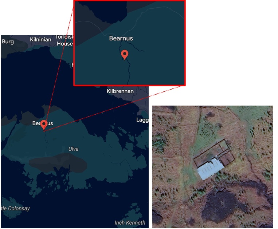Image resolution: width=278 pixels, height=229 pixels.
Task: Select the Burg label on the map
Action: pyautogui.click(x=8, y=42)
